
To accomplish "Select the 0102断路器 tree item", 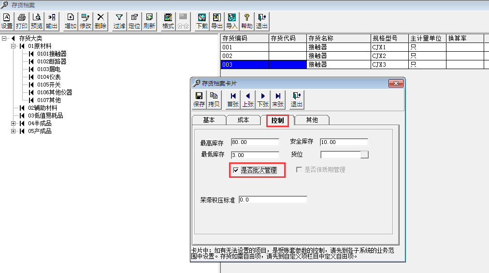I will (x=52, y=62).
